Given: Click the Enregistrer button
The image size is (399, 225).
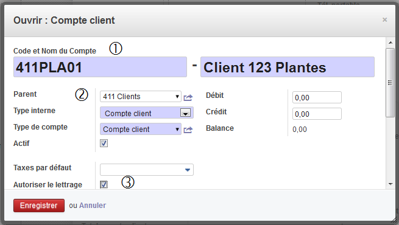Looking at the screenshot, I should (39, 206).
